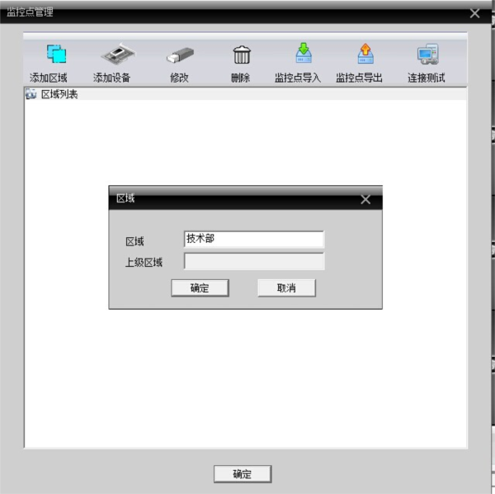Click the 添加区域 (add region) icon
The width and height of the screenshot is (495, 494).
(x=56, y=55)
